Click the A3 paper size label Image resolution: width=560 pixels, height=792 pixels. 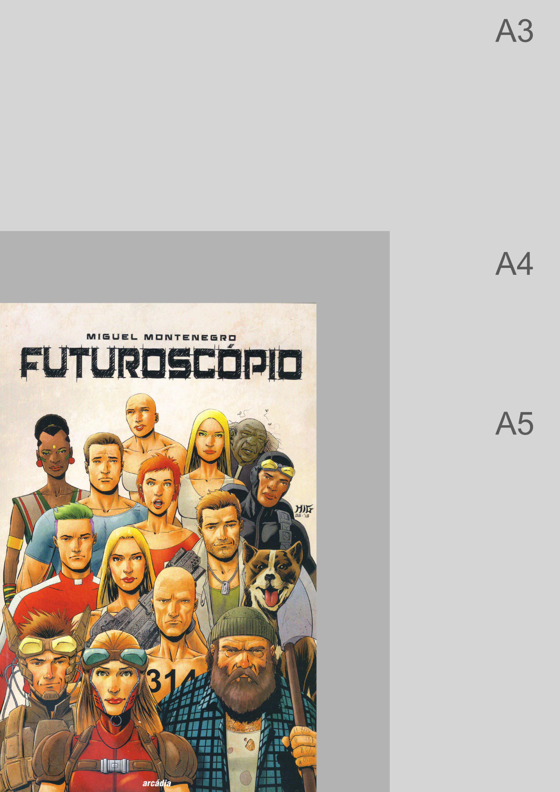pyautogui.click(x=514, y=31)
